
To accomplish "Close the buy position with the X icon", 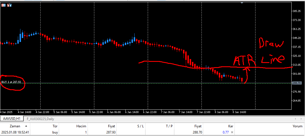I will [x=232, y=132].
